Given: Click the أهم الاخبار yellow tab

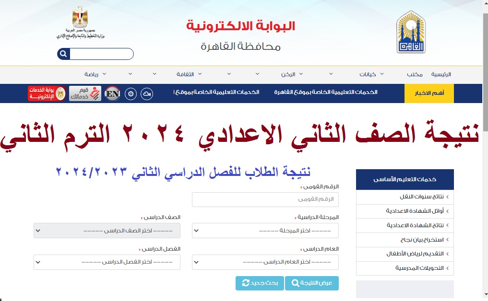Looking at the screenshot, I should click(429, 93).
